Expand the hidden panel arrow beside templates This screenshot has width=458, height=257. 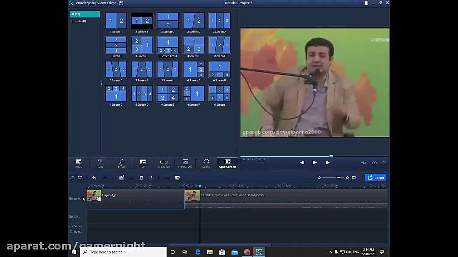[101, 84]
